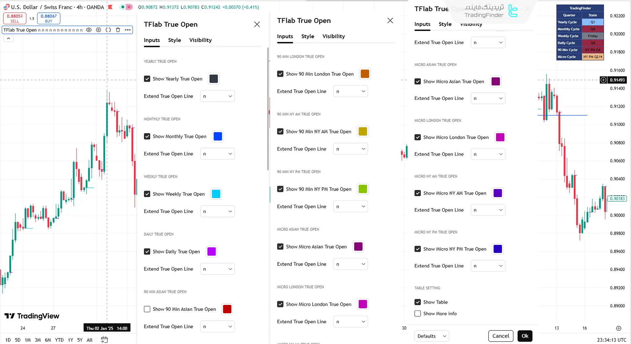Screen dimensions: 631x344
Task: Uncheck Show Yearly True Open
Action: [x=147, y=79]
